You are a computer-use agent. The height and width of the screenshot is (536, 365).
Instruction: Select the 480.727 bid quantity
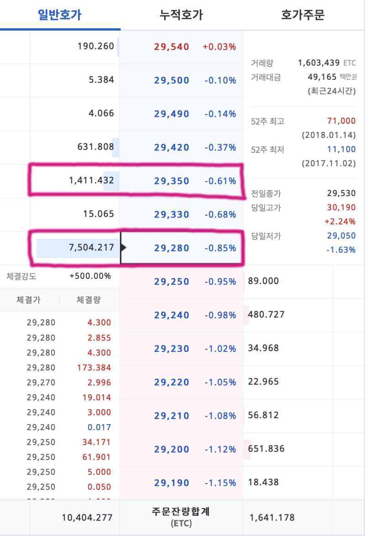coord(266,315)
